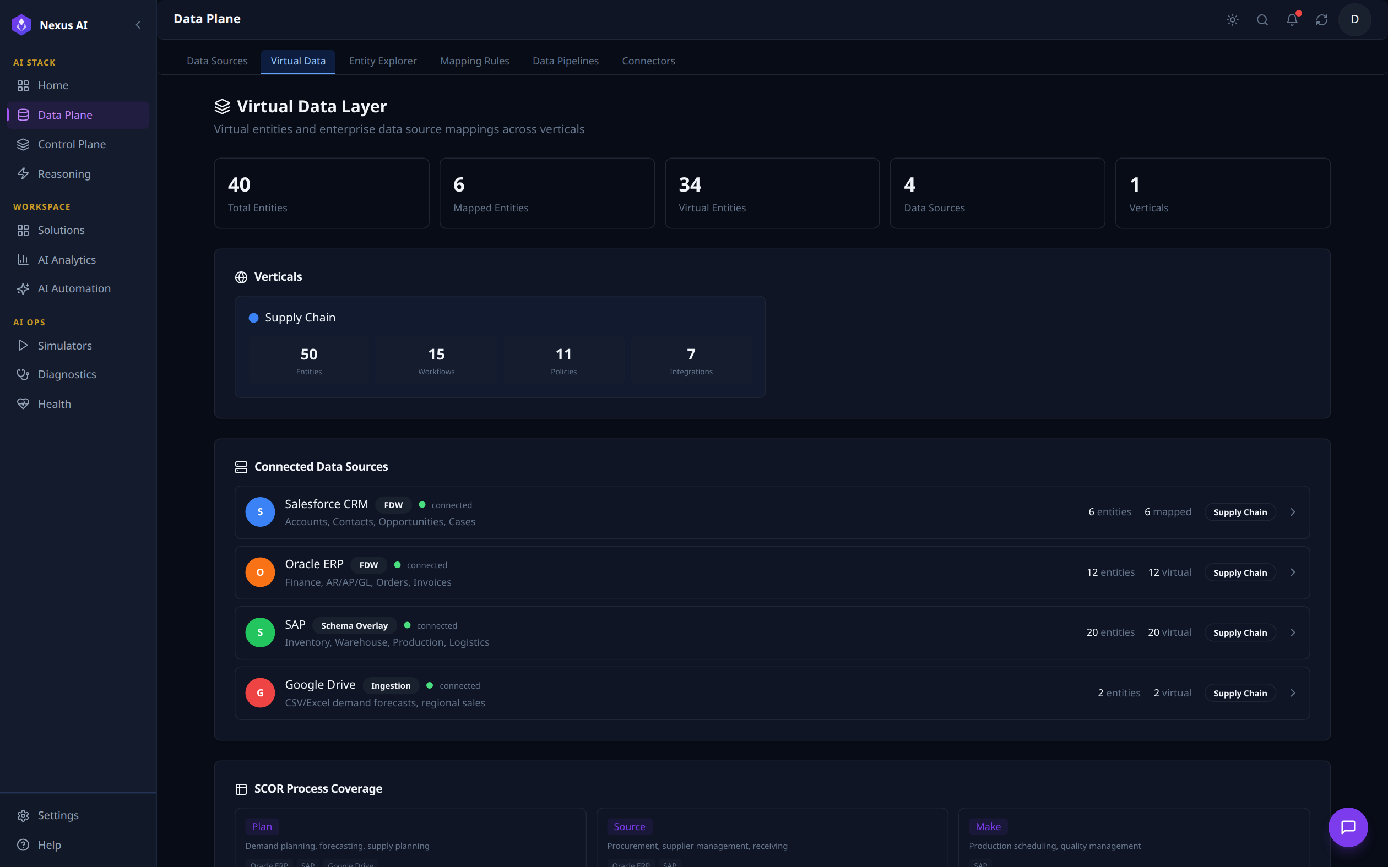Click the Mapped Entities card
Screen dimensions: 1388x867
point(547,193)
